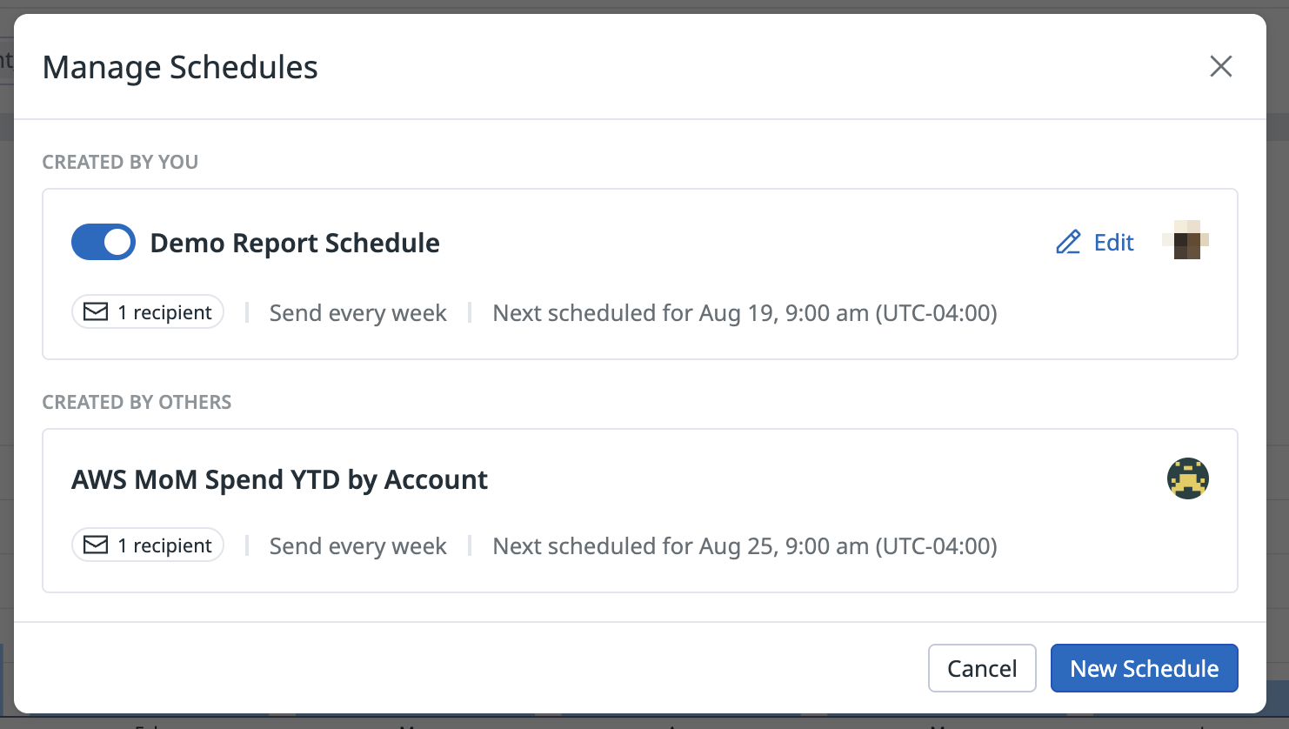Screen dimensions: 1289x729
Task: Click Next scheduled for Aug 25 text
Action: tap(745, 546)
